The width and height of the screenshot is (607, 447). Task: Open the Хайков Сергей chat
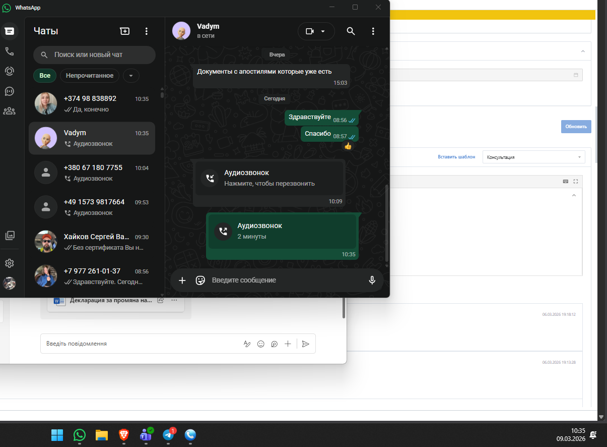[x=92, y=242]
